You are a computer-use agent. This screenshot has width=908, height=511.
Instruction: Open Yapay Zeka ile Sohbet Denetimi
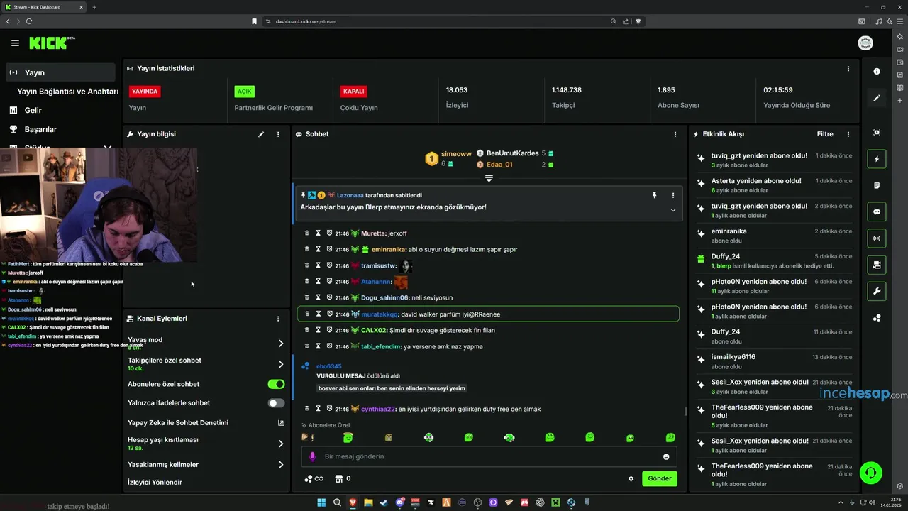pyautogui.click(x=206, y=423)
